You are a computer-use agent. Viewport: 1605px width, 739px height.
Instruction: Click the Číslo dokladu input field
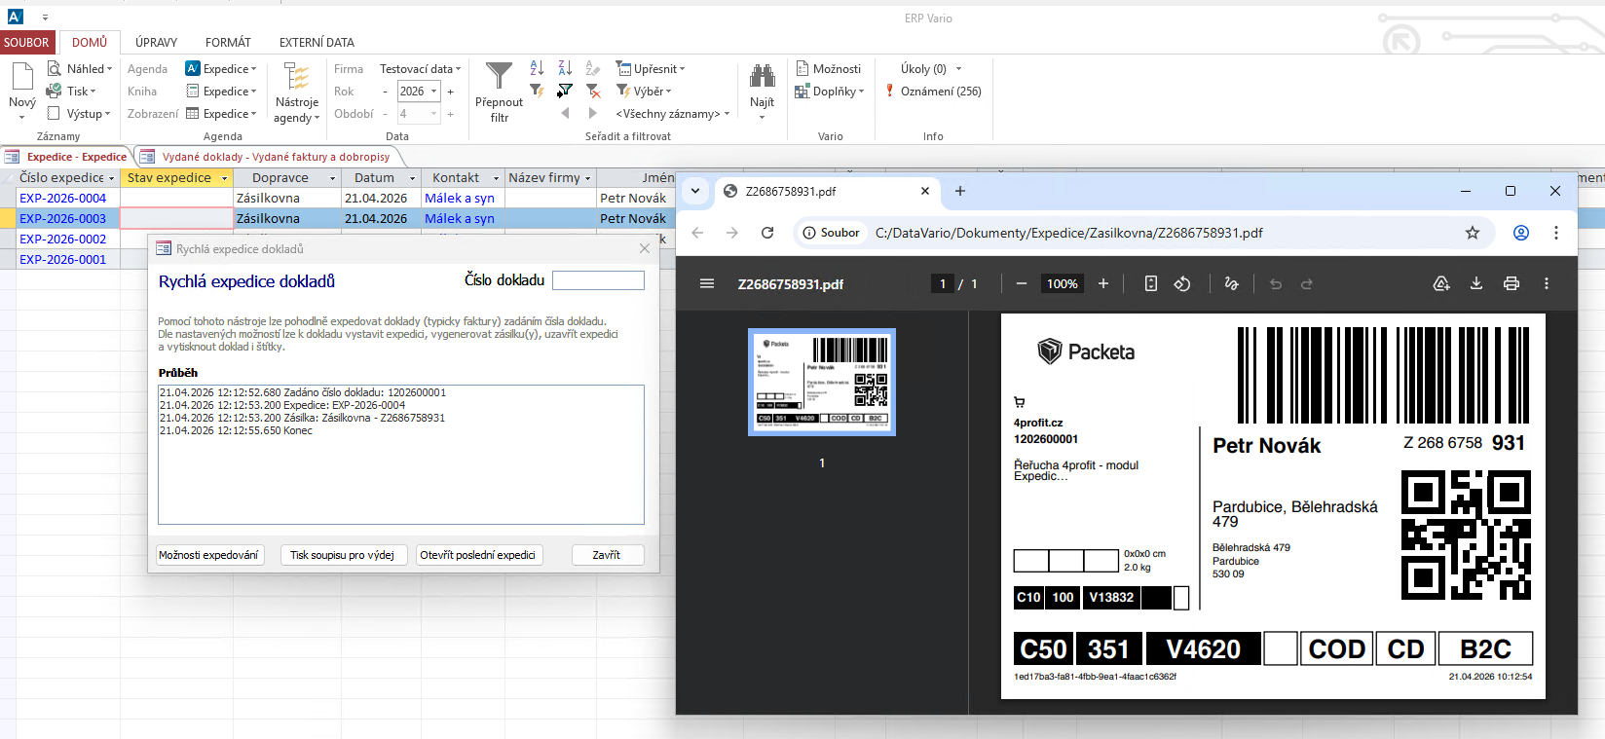pos(598,280)
